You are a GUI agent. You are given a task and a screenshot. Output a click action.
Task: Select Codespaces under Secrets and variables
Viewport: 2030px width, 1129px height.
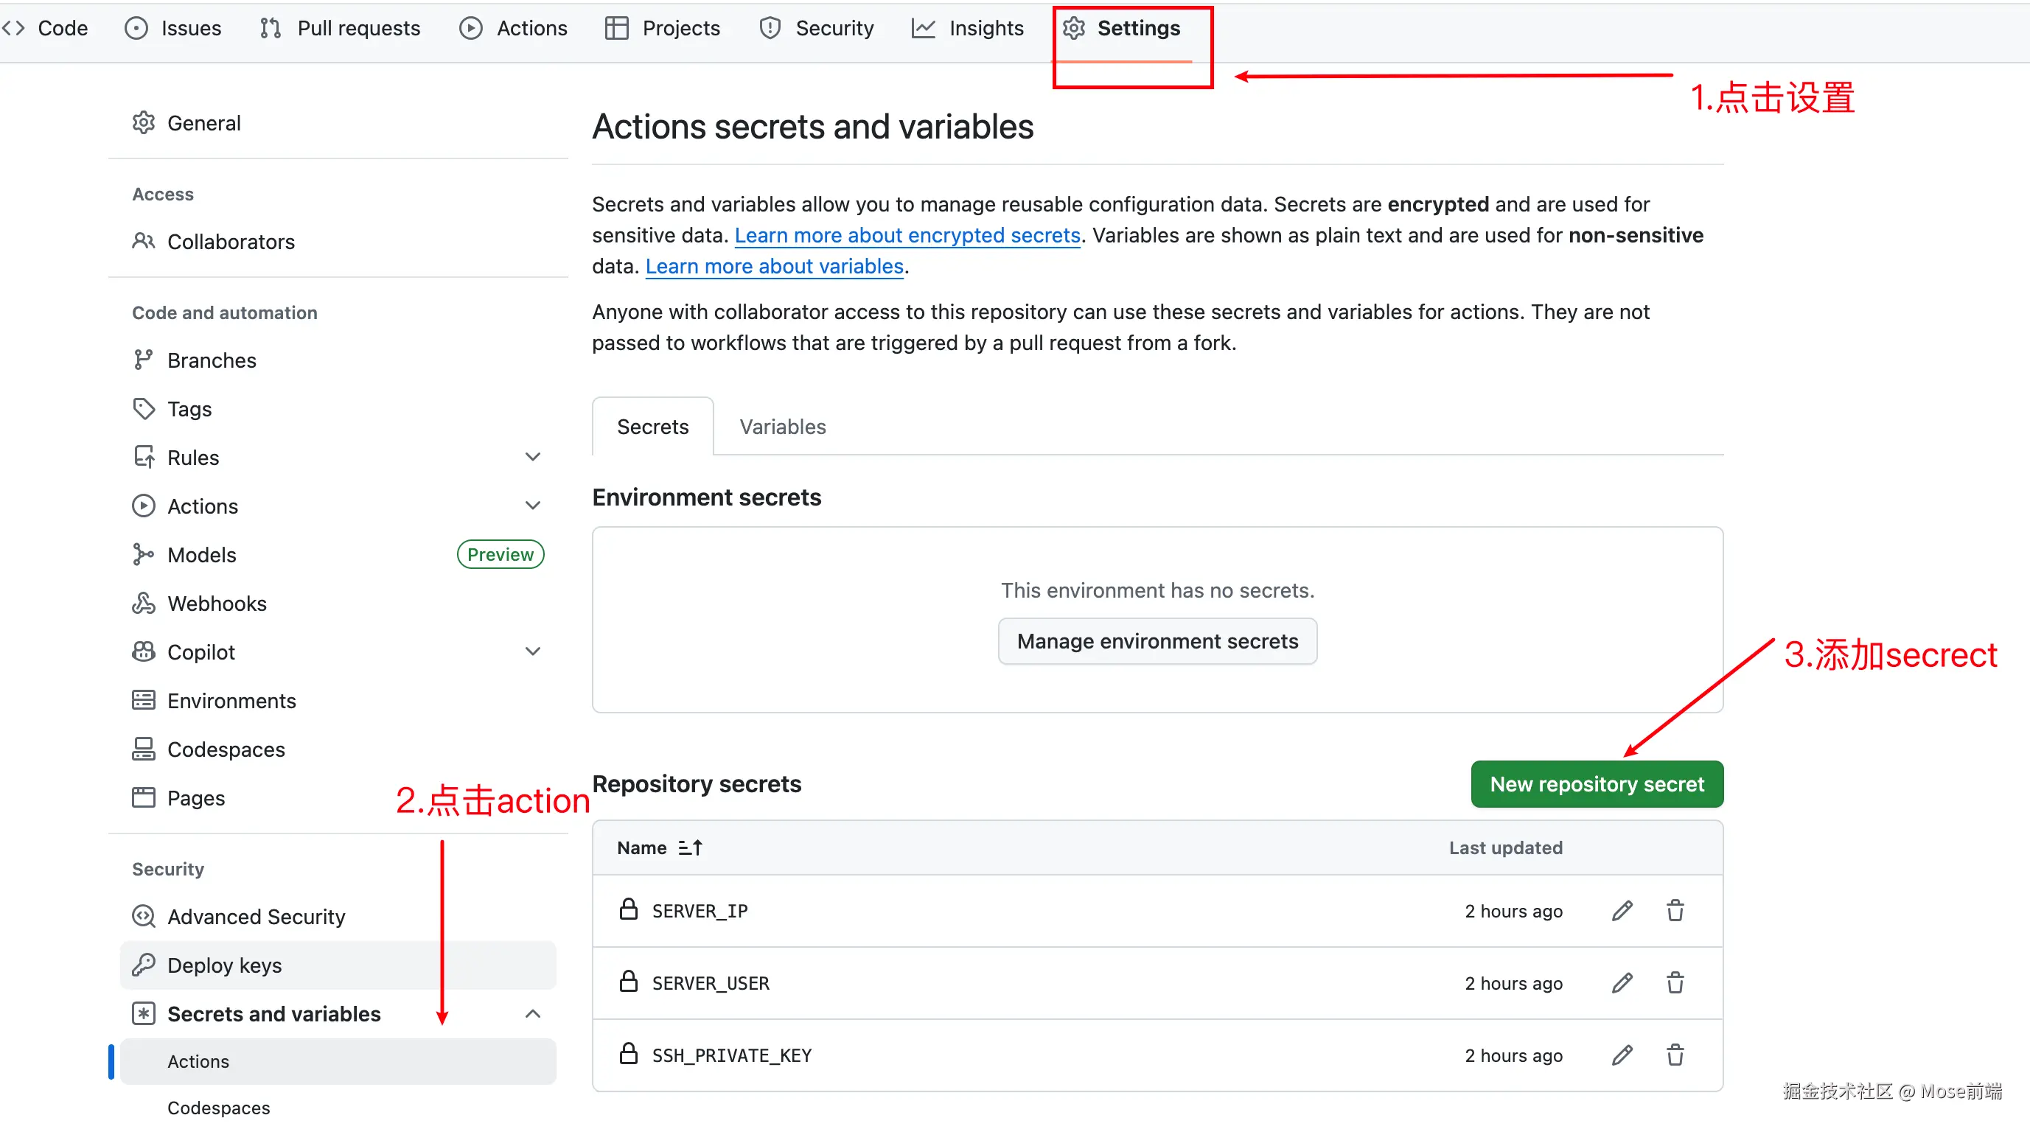pos(218,1108)
